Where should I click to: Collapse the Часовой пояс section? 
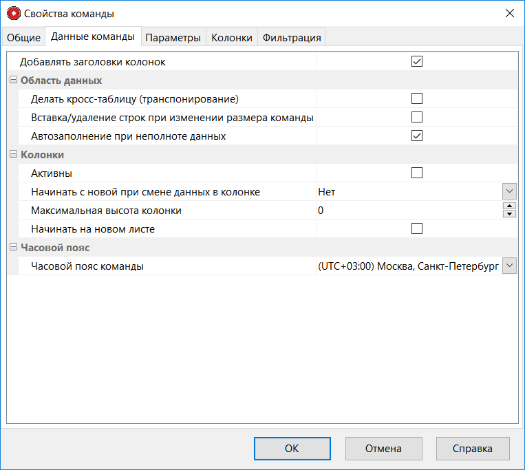pyautogui.click(x=13, y=248)
